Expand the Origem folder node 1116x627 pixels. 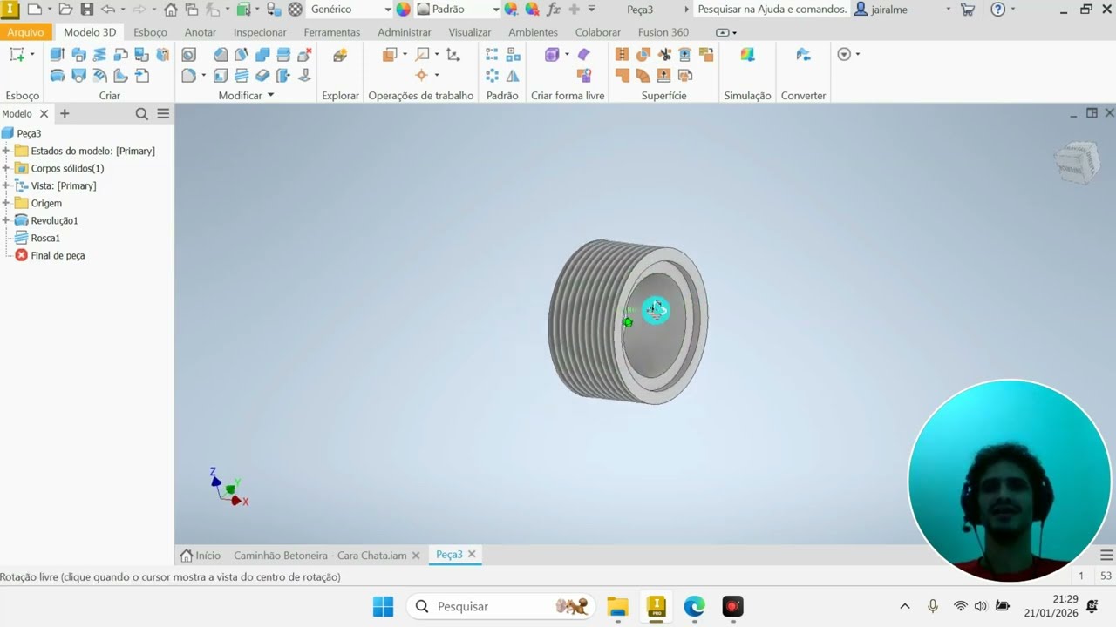tap(6, 203)
